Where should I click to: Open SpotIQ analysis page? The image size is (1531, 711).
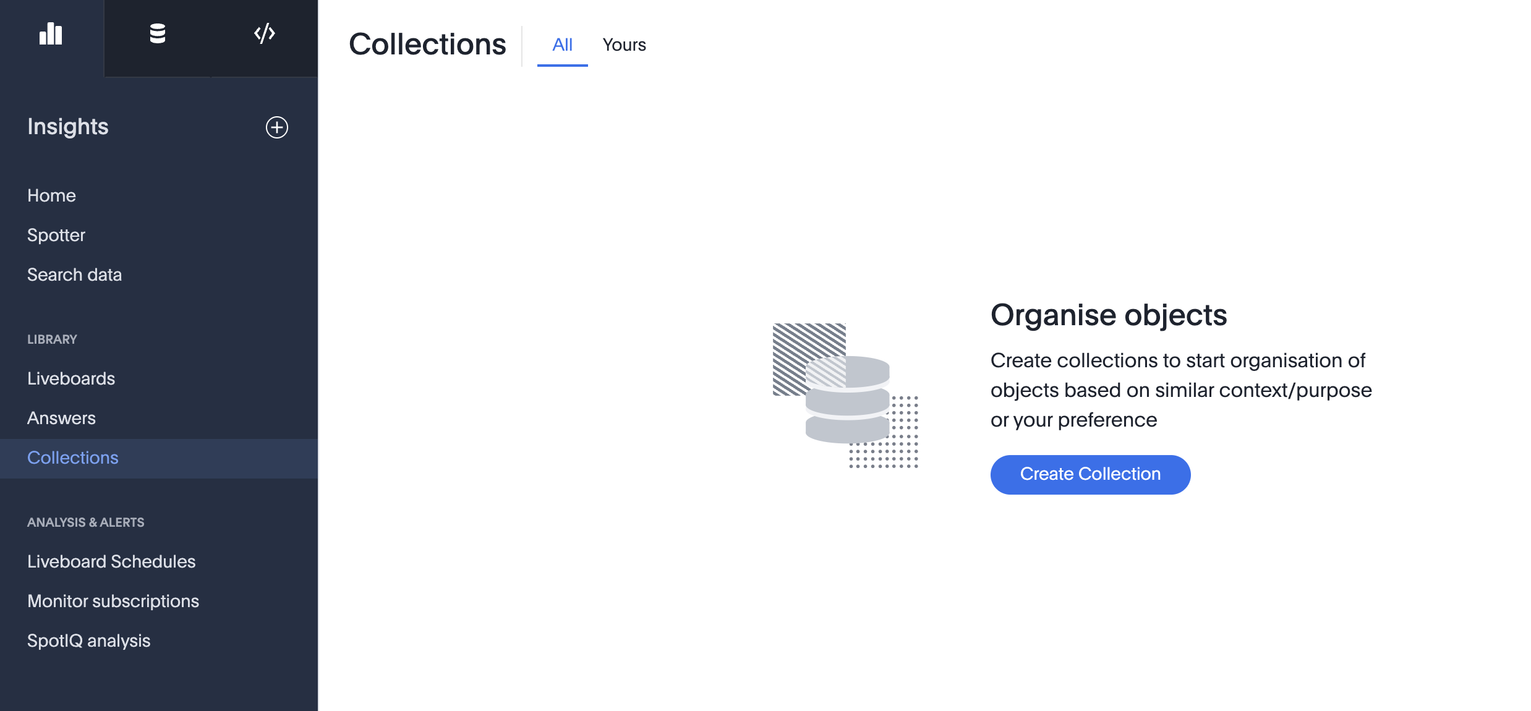[89, 641]
